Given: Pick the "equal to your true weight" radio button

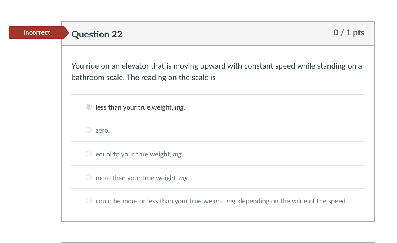Looking at the screenshot, I should tap(89, 154).
